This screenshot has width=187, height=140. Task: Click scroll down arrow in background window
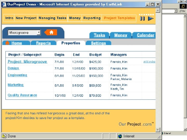point(185,129)
